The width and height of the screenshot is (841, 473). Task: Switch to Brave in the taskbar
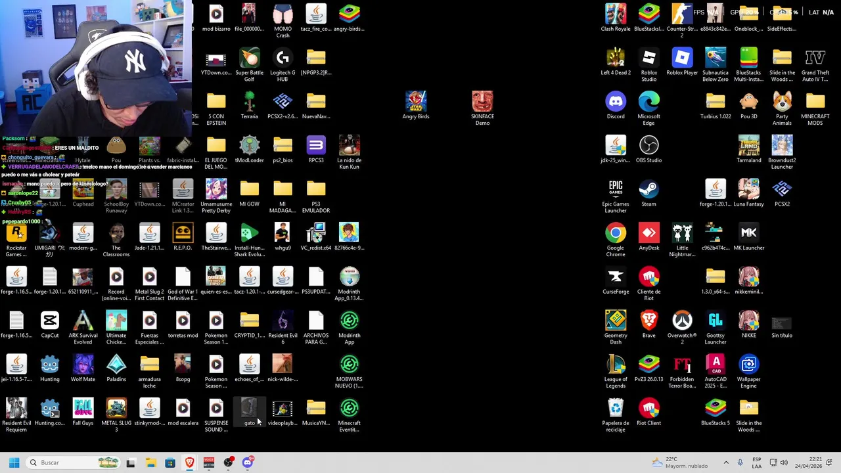pos(189,462)
